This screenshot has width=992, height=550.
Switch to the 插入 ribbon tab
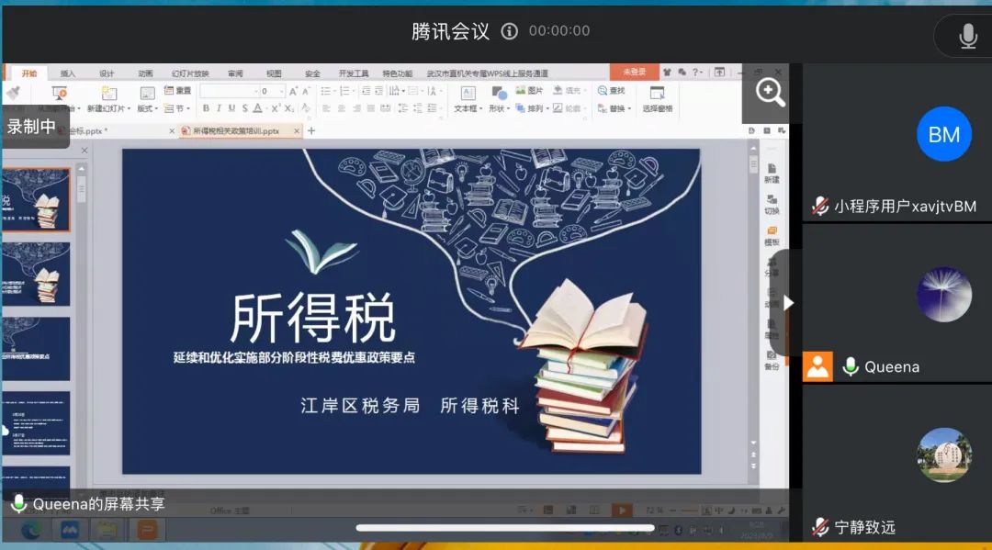(68, 73)
